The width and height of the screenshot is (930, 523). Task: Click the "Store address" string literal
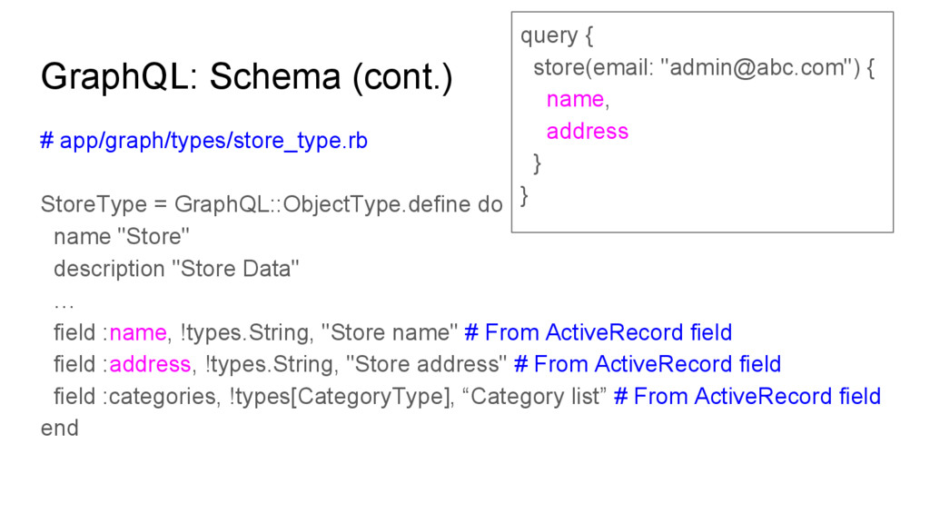pyautogui.click(x=426, y=364)
